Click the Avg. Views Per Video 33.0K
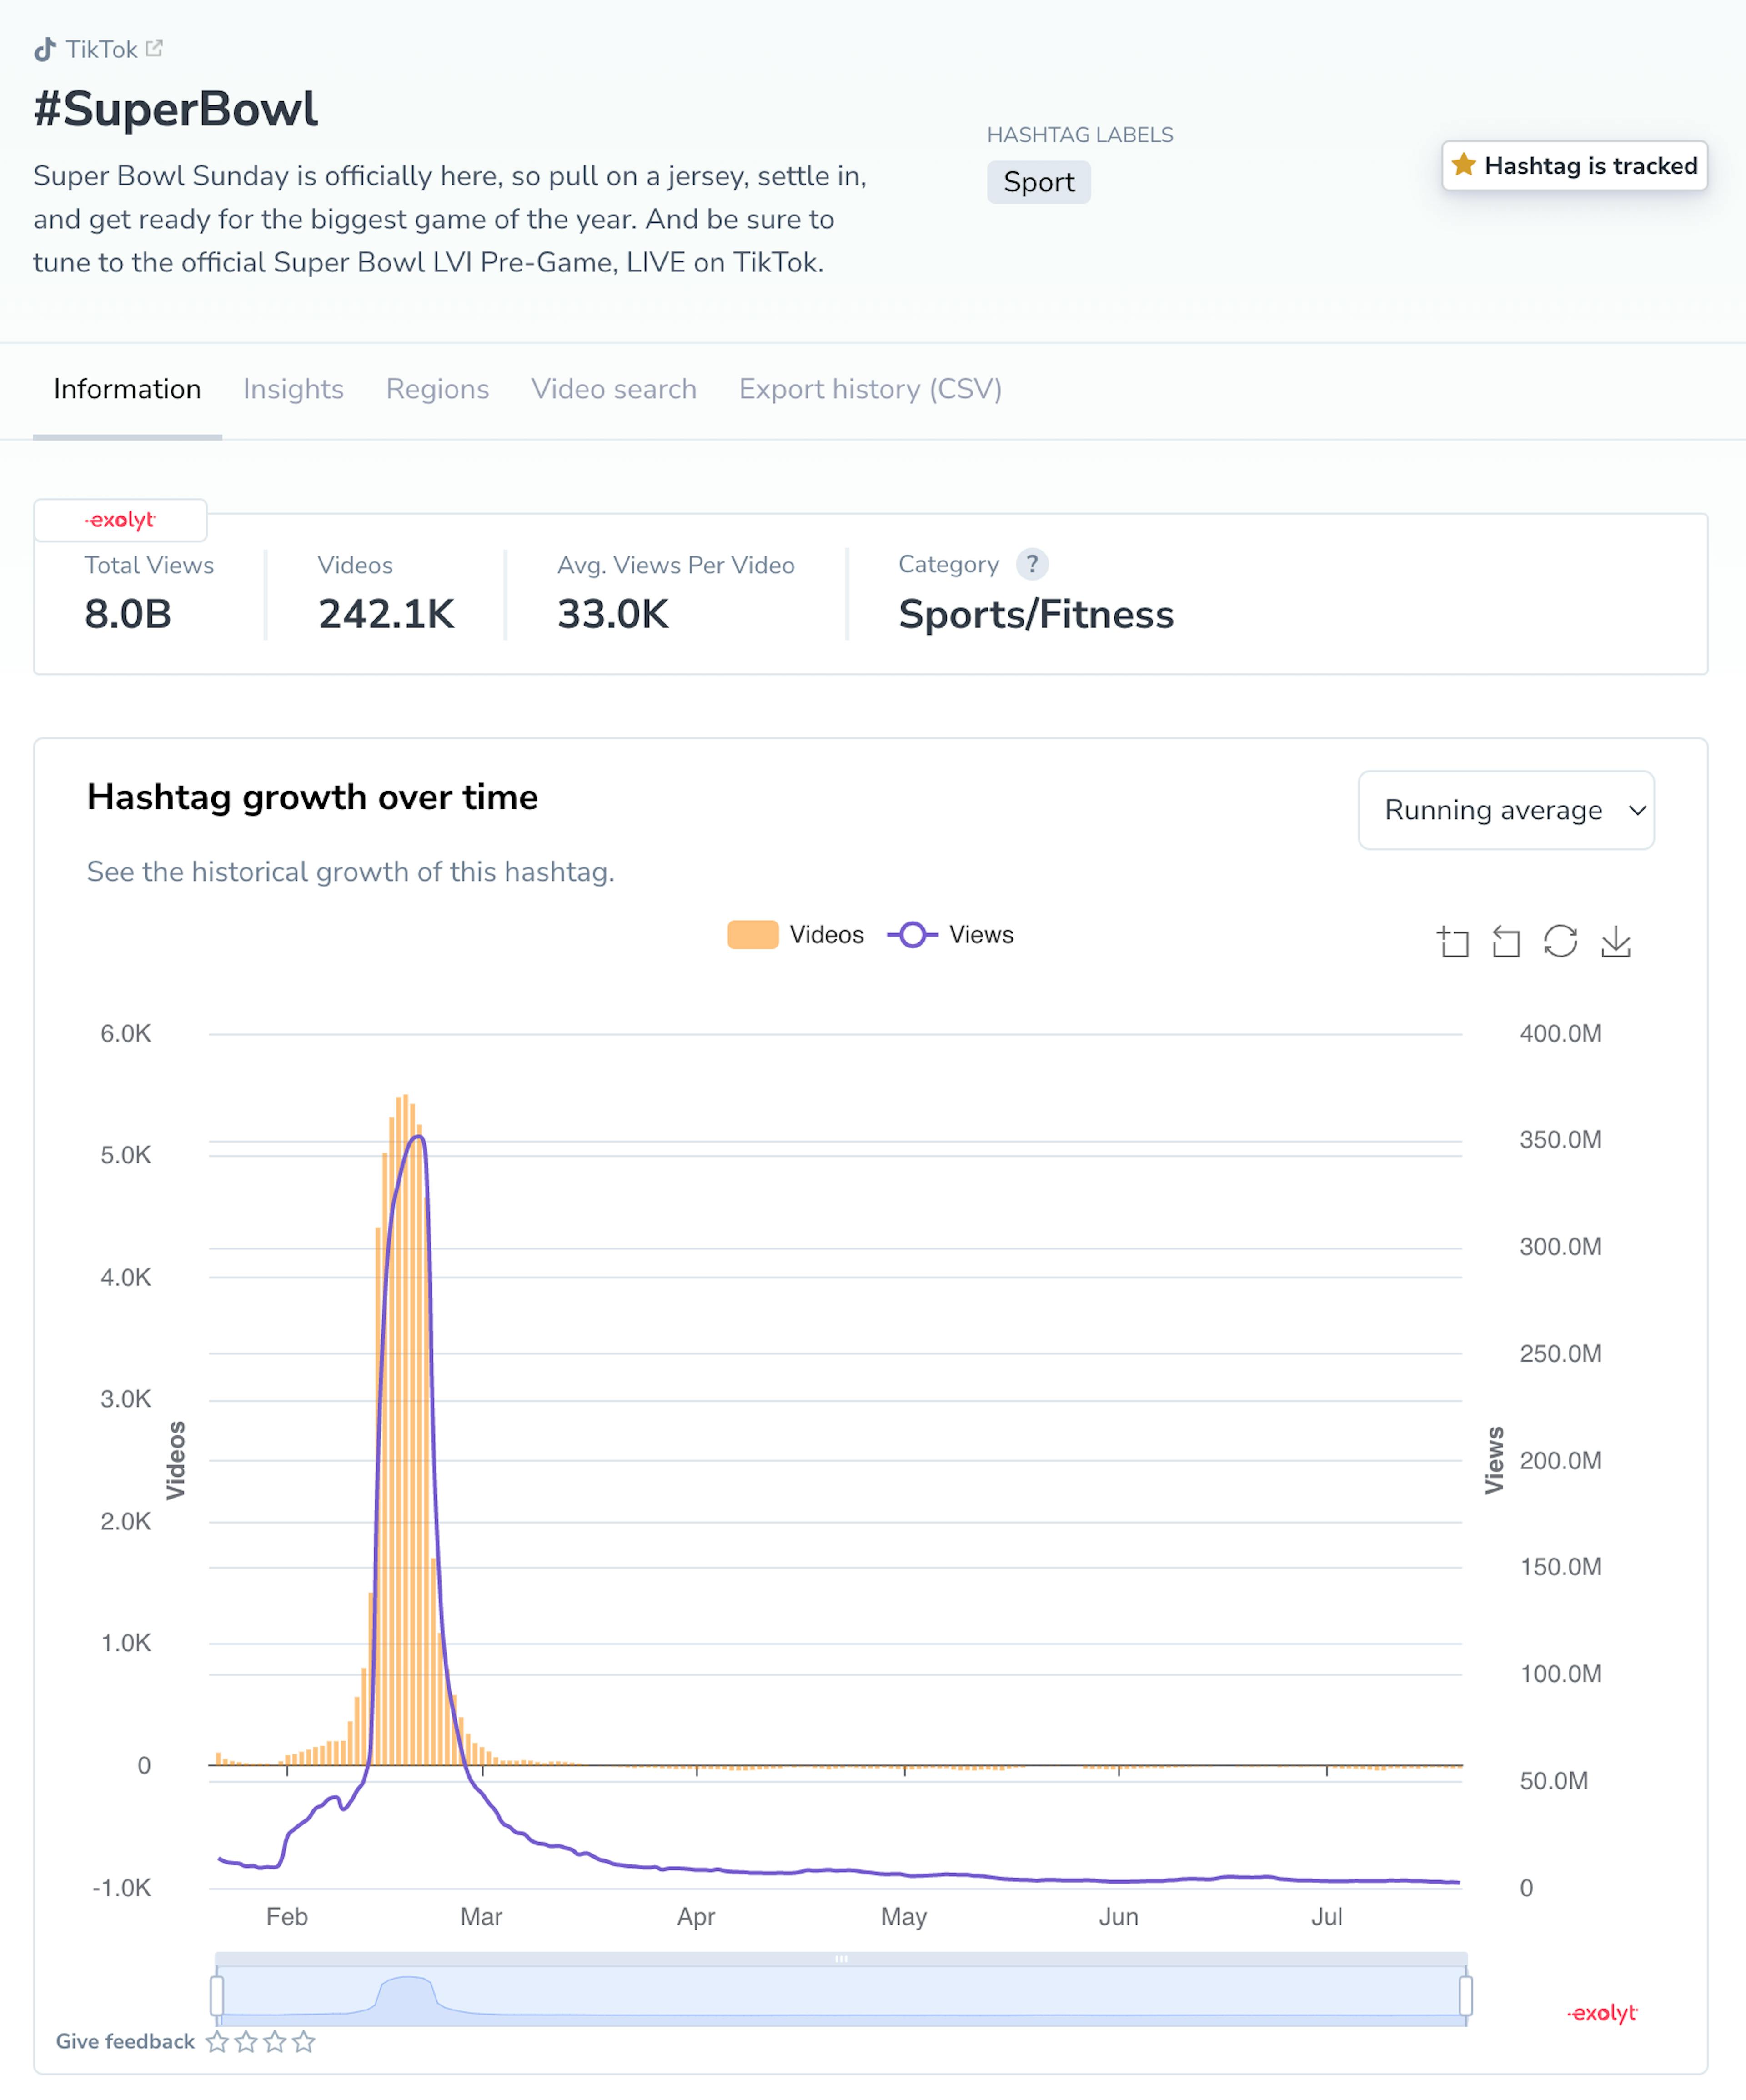 pyautogui.click(x=613, y=614)
